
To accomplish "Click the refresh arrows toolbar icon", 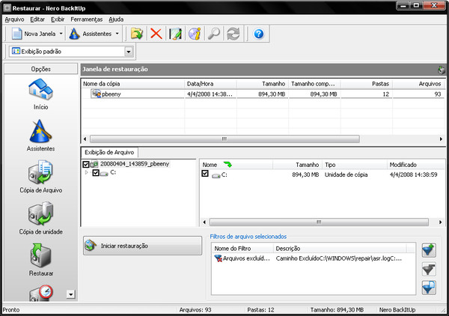I will pos(233,34).
